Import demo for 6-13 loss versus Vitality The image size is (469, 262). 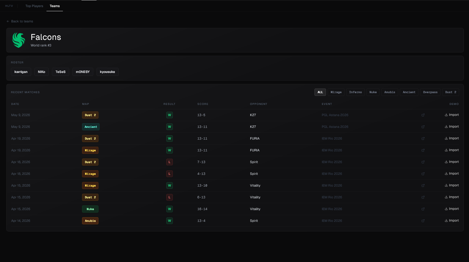452,197
